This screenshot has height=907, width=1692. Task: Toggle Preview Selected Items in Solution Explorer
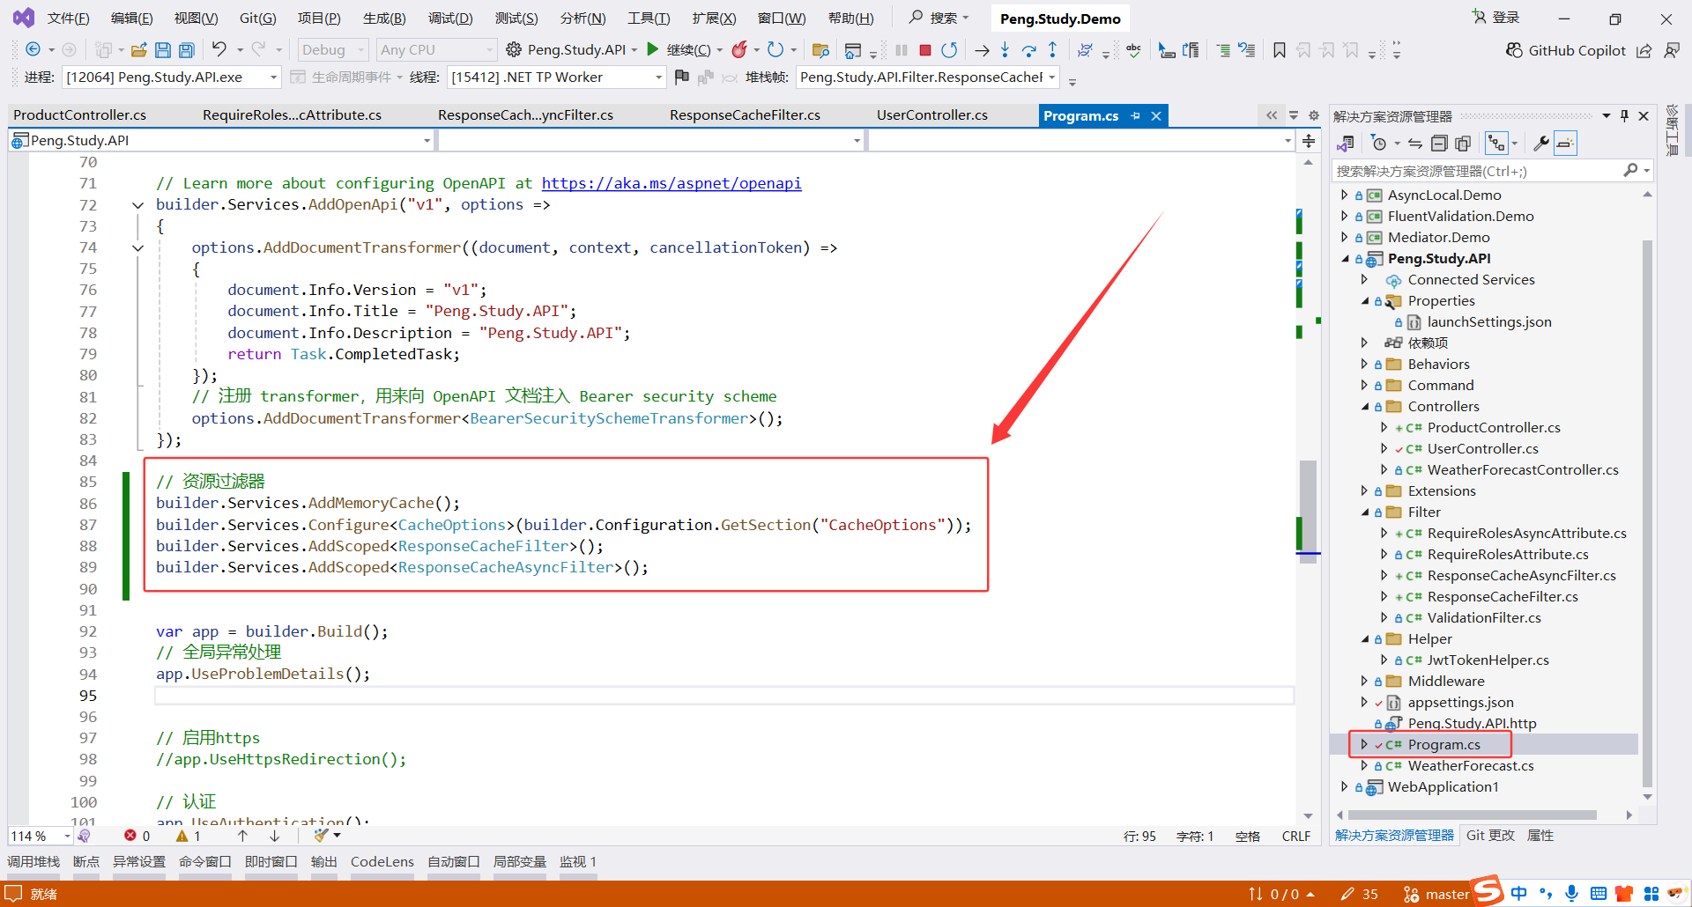pos(1566,144)
